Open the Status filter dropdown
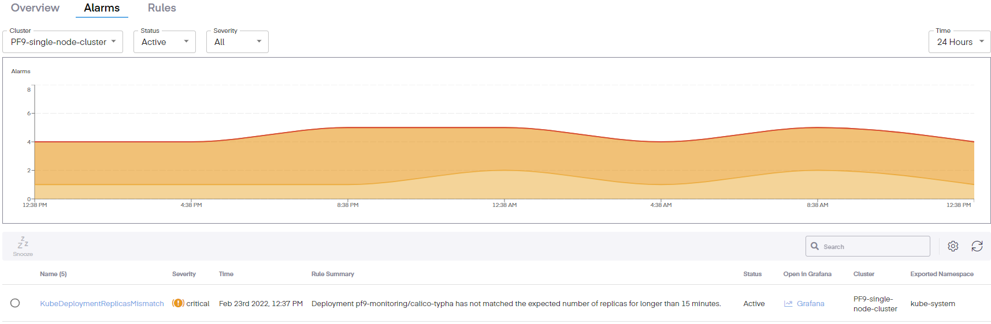 165,42
